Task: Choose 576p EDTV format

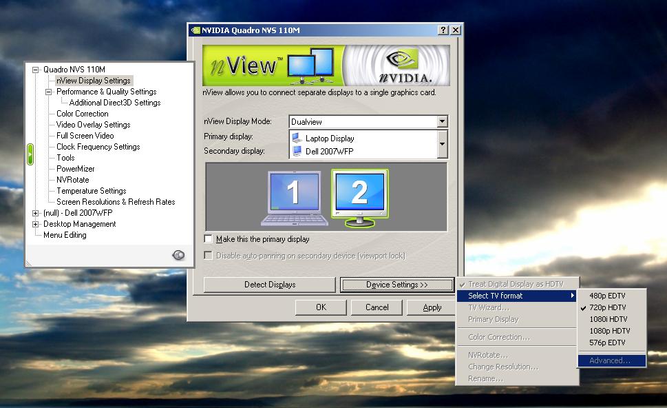Action: pyautogui.click(x=612, y=343)
